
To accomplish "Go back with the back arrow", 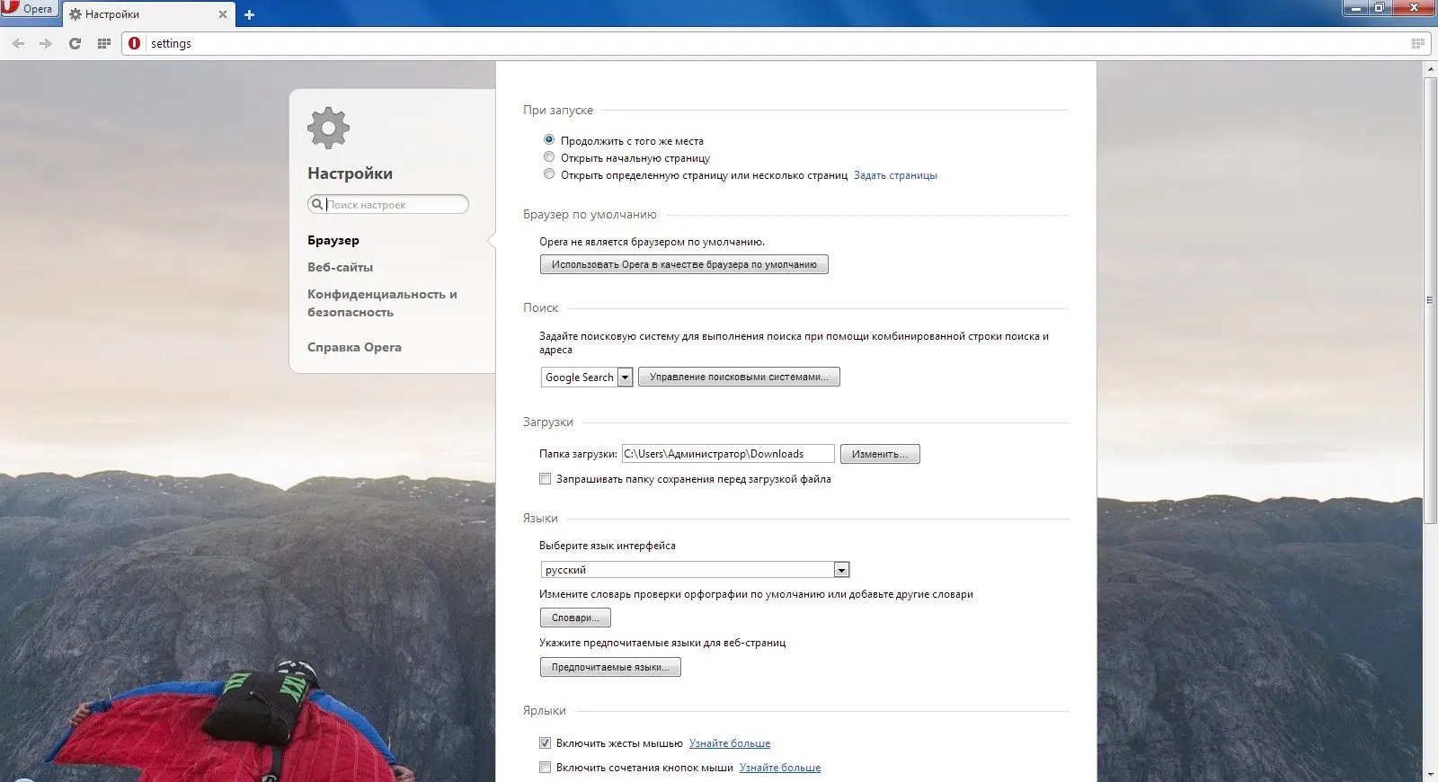I will [18, 43].
